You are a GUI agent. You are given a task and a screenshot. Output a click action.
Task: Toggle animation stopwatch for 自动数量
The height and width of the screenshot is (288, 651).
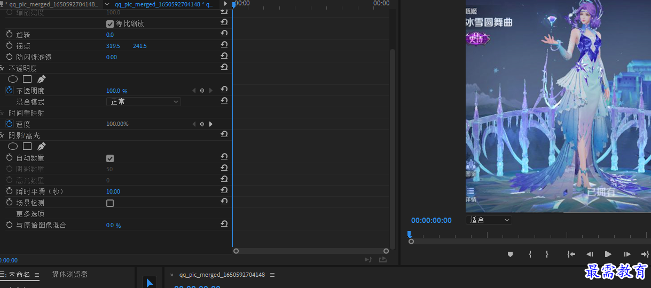pos(9,158)
